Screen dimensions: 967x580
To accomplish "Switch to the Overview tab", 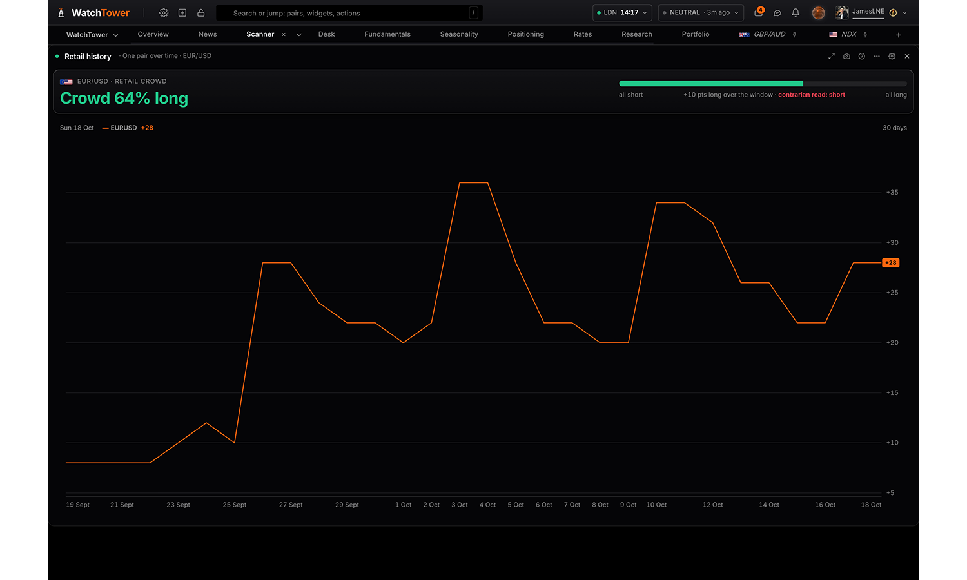I will pos(153,34).
